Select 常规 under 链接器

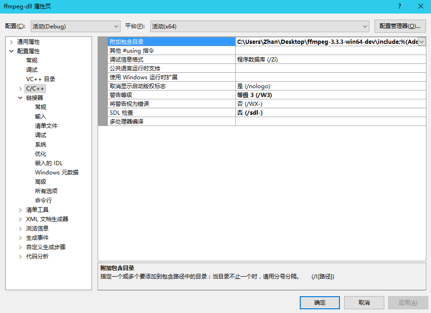[41, 107]
